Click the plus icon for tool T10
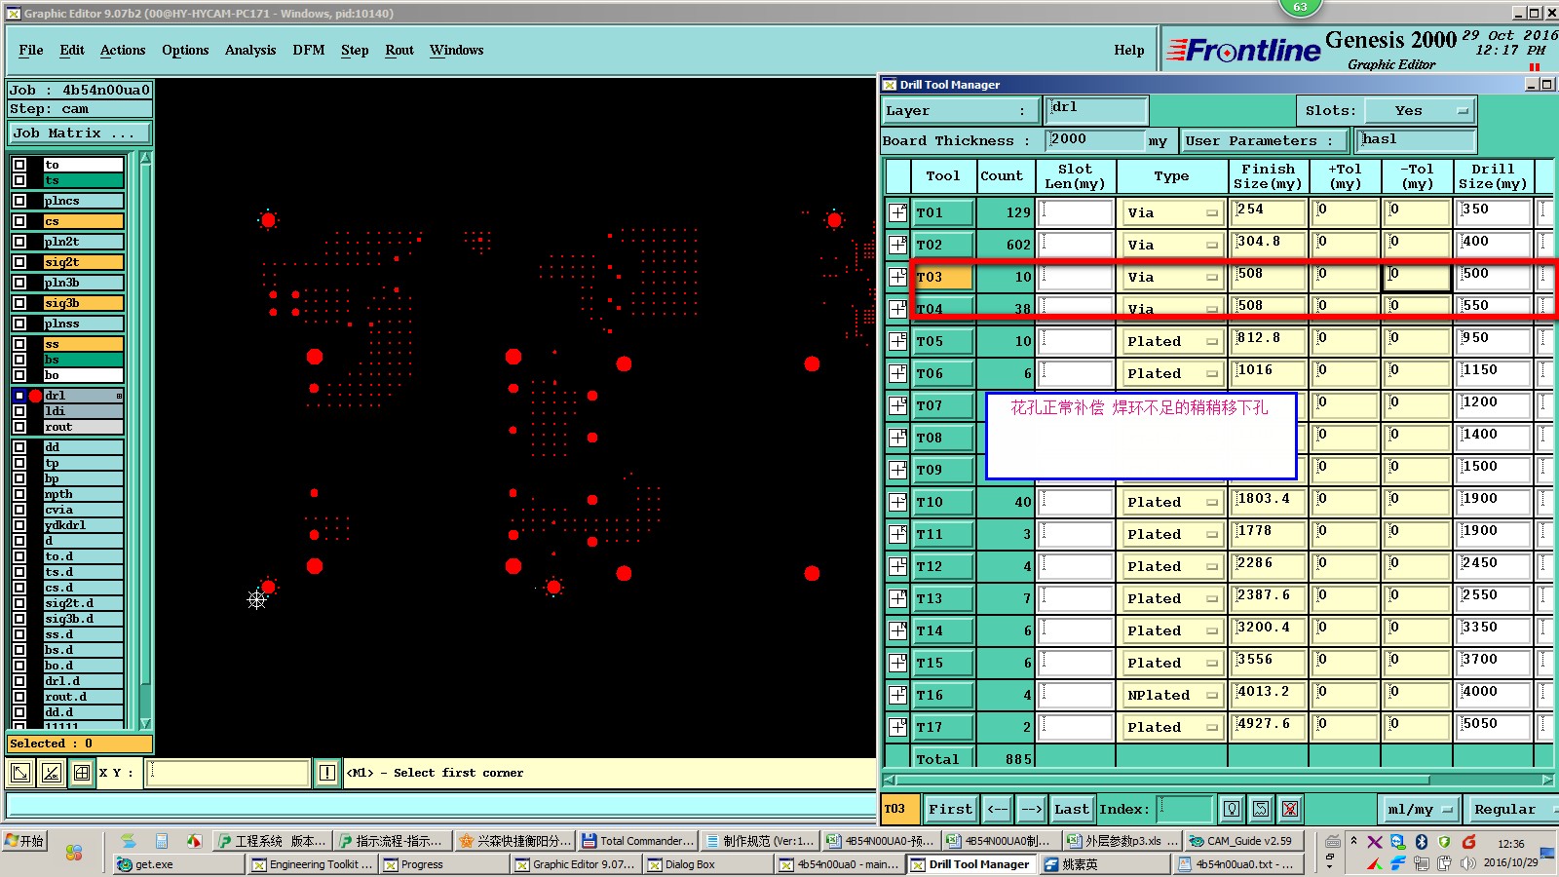The width and height of the screenshot is (1559, 877). [x=897, y=502]
